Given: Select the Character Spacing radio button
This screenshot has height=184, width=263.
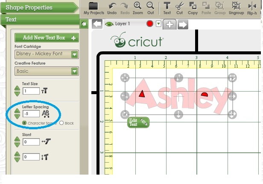Looking at the screenshot, I should tap(24, 123).
